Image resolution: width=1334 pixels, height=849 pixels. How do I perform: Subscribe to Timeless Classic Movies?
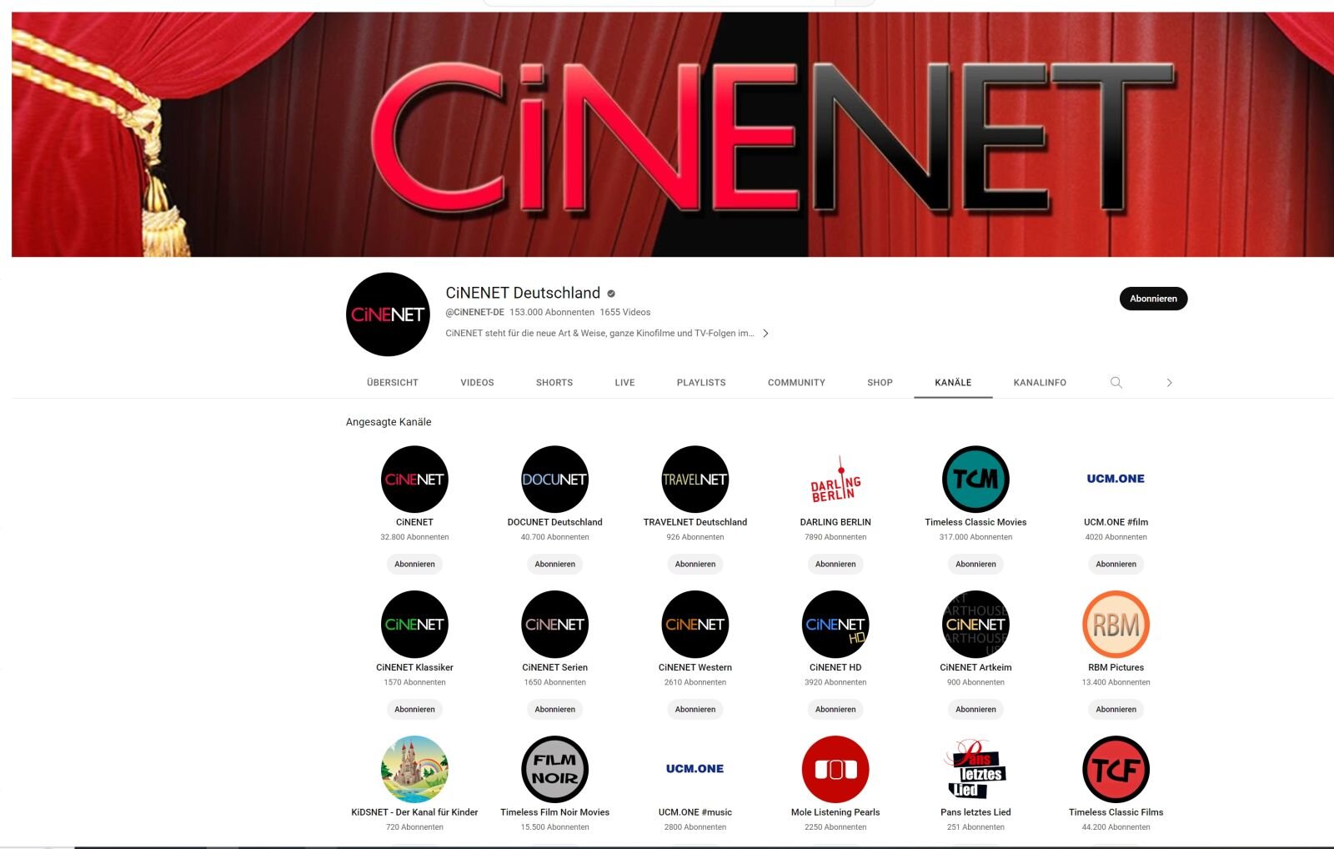click(975, 565)
